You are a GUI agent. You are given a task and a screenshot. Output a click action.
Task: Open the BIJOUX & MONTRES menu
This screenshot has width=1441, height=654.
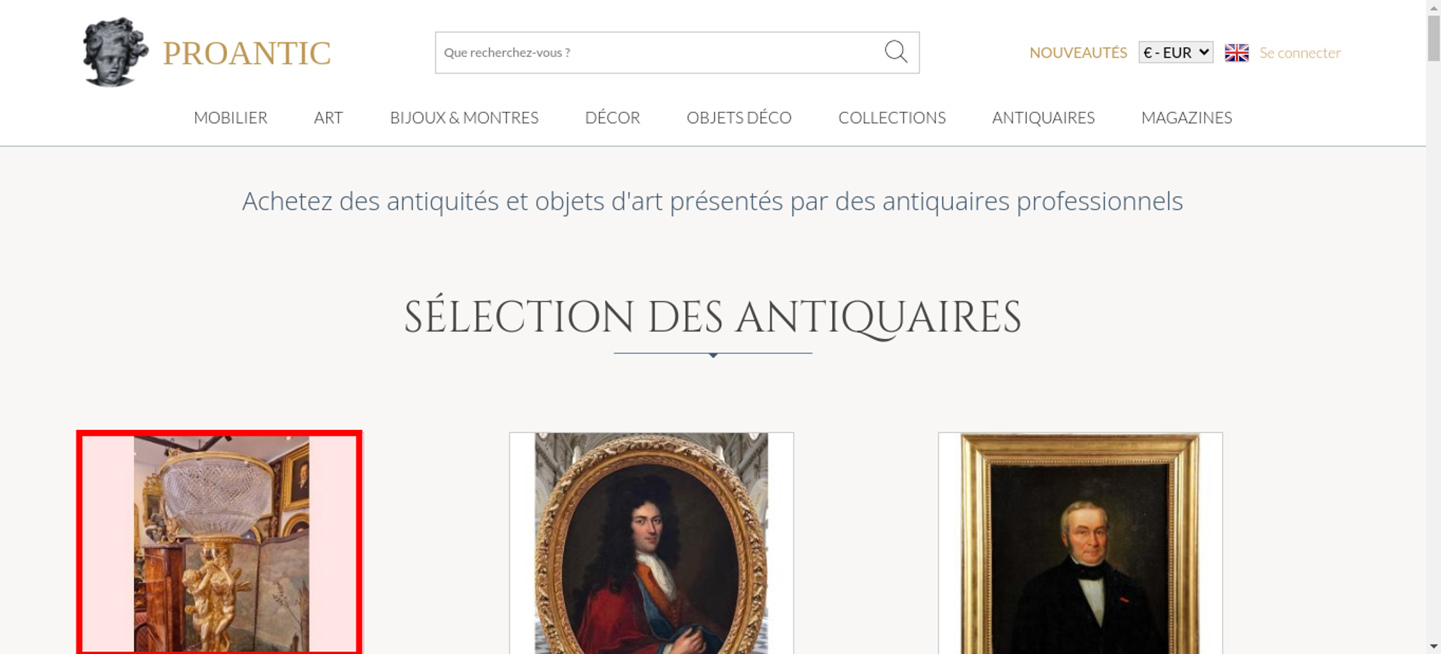(x=464, y=117)
